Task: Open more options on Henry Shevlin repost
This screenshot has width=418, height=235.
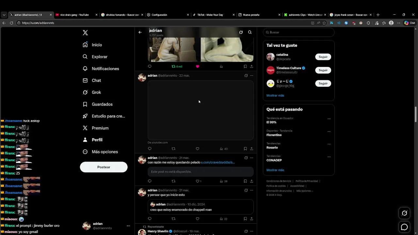Action: [251, 231]
